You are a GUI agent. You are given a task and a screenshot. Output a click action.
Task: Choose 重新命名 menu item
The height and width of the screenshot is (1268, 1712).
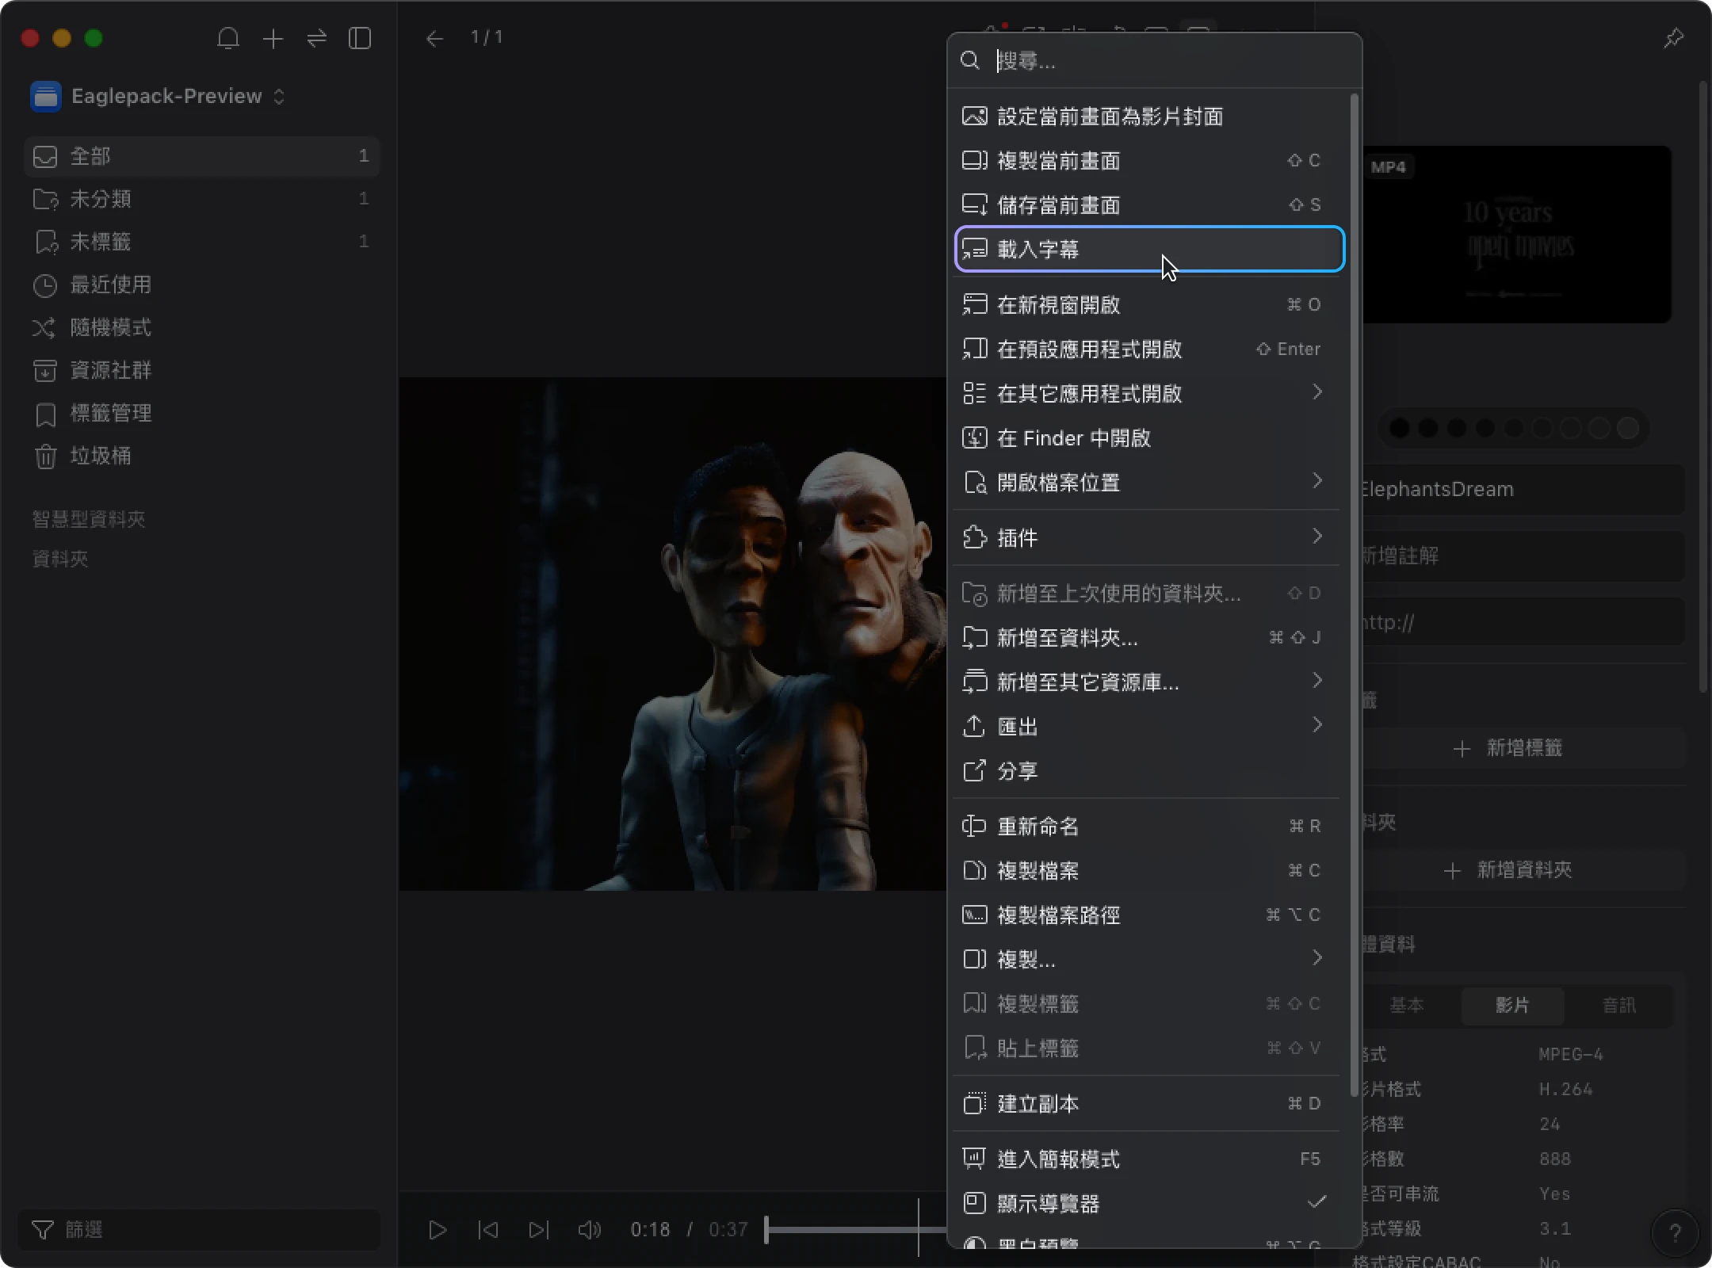click(x=1149, y=827)
